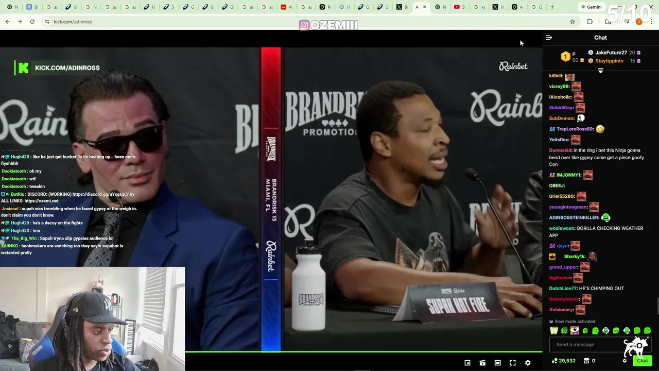Open the shop icon next to 0
The image size is (659, 371).
[586, 361]
